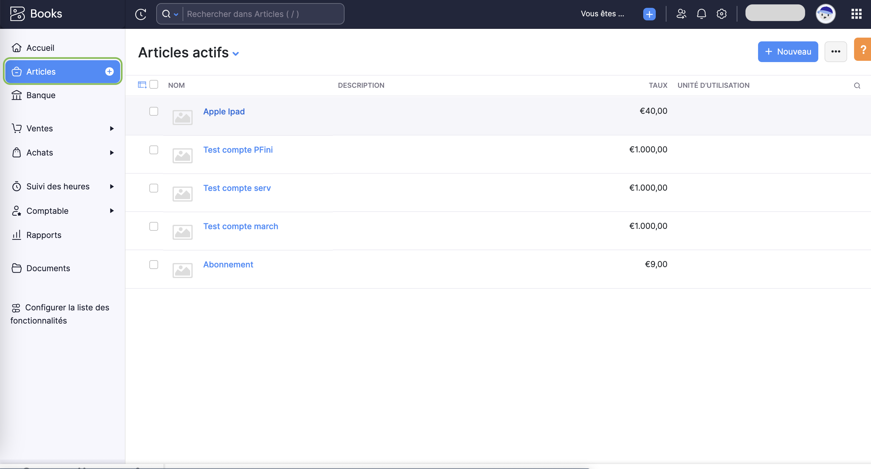Viewport: 871px width, 469px height.
Task: Click the search icon in the table header
Action: 857,86
